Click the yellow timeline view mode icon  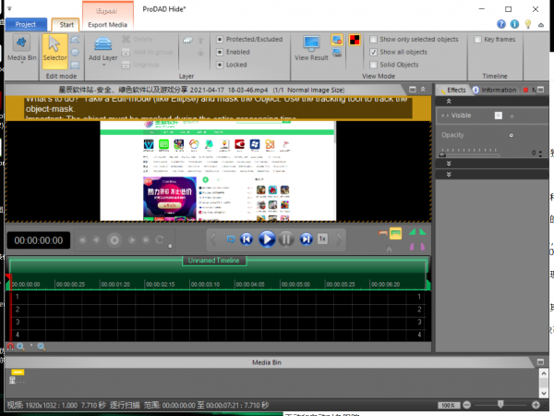(x=395, y=234)
